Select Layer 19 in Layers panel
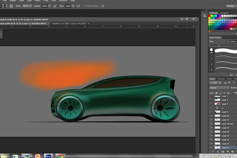 coord(223,128)
